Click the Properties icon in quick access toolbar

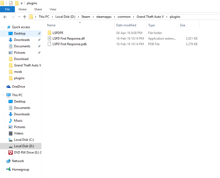11,3
